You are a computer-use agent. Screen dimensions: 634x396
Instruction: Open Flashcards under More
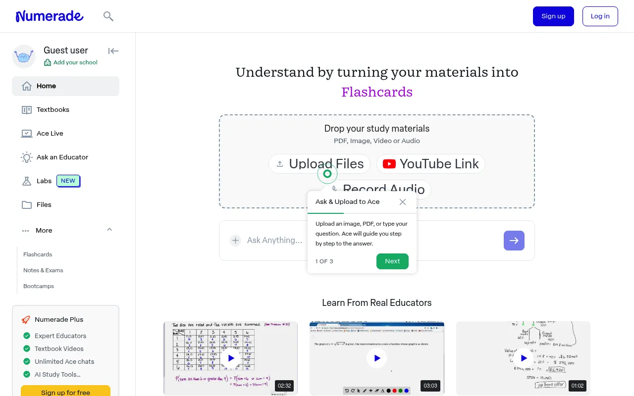pyautogui.click(x=38, y=254)
